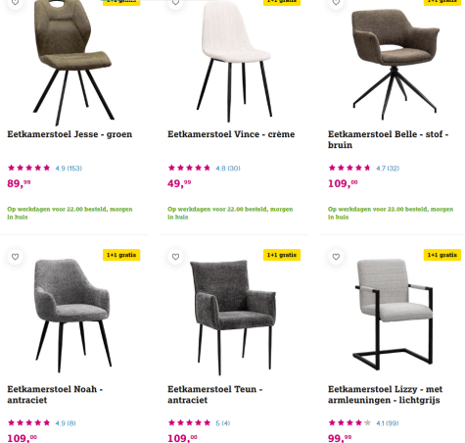
Task: Favorite the Eetkamerstoel Noah heart icon
Action: [15, 257]
